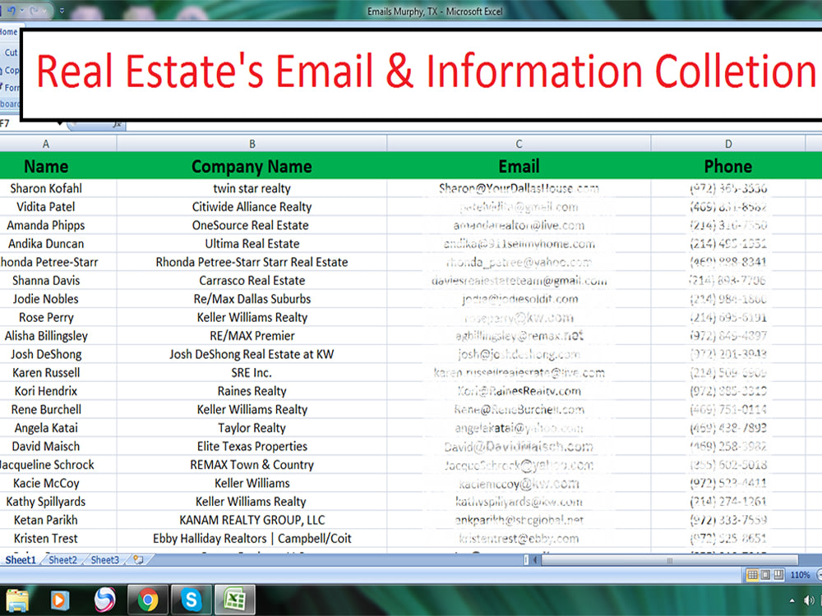
Task: Select the cell containing Vidita Patel
Action: coord(46,207)
